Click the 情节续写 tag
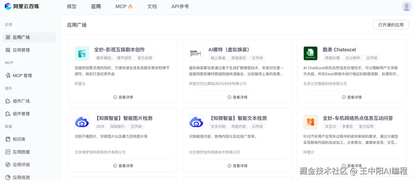 pyautogui.click(x=124, y=58)
